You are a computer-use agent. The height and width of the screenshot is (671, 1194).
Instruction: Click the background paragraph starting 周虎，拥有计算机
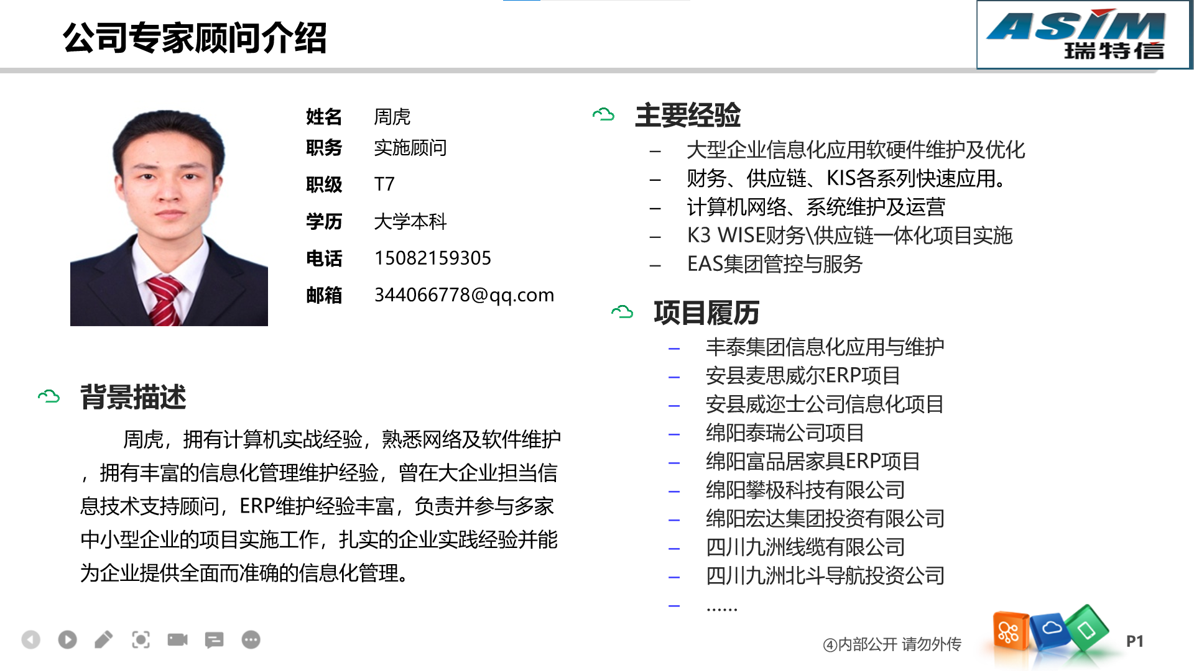(320, 506)
